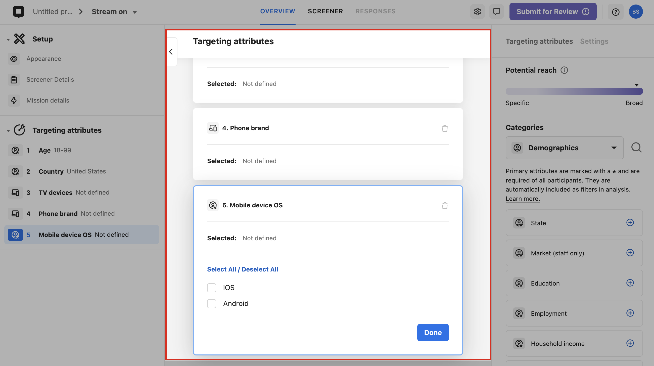654x366 pixels.
Task: Open the categories search magnifier
Action: point(636,148)
